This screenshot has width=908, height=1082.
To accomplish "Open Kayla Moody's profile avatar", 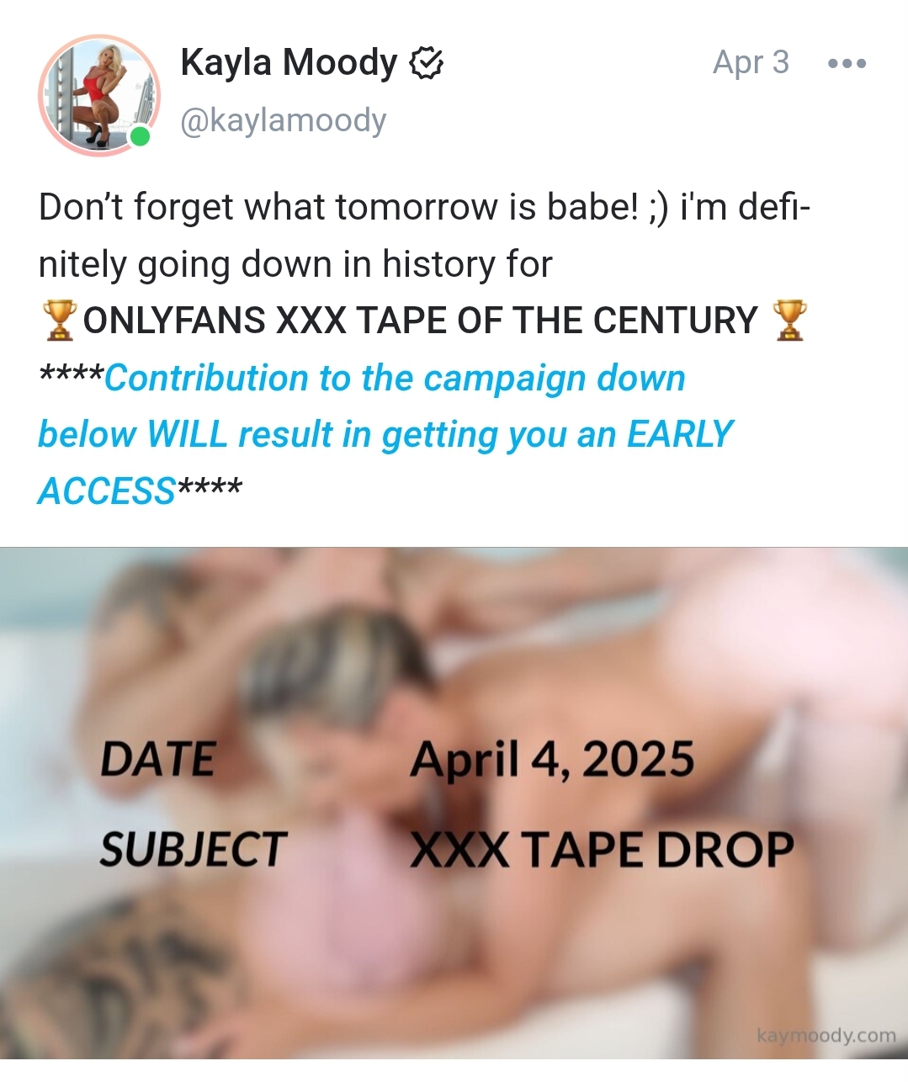I will pyautogui.click(x=99, y=95).
